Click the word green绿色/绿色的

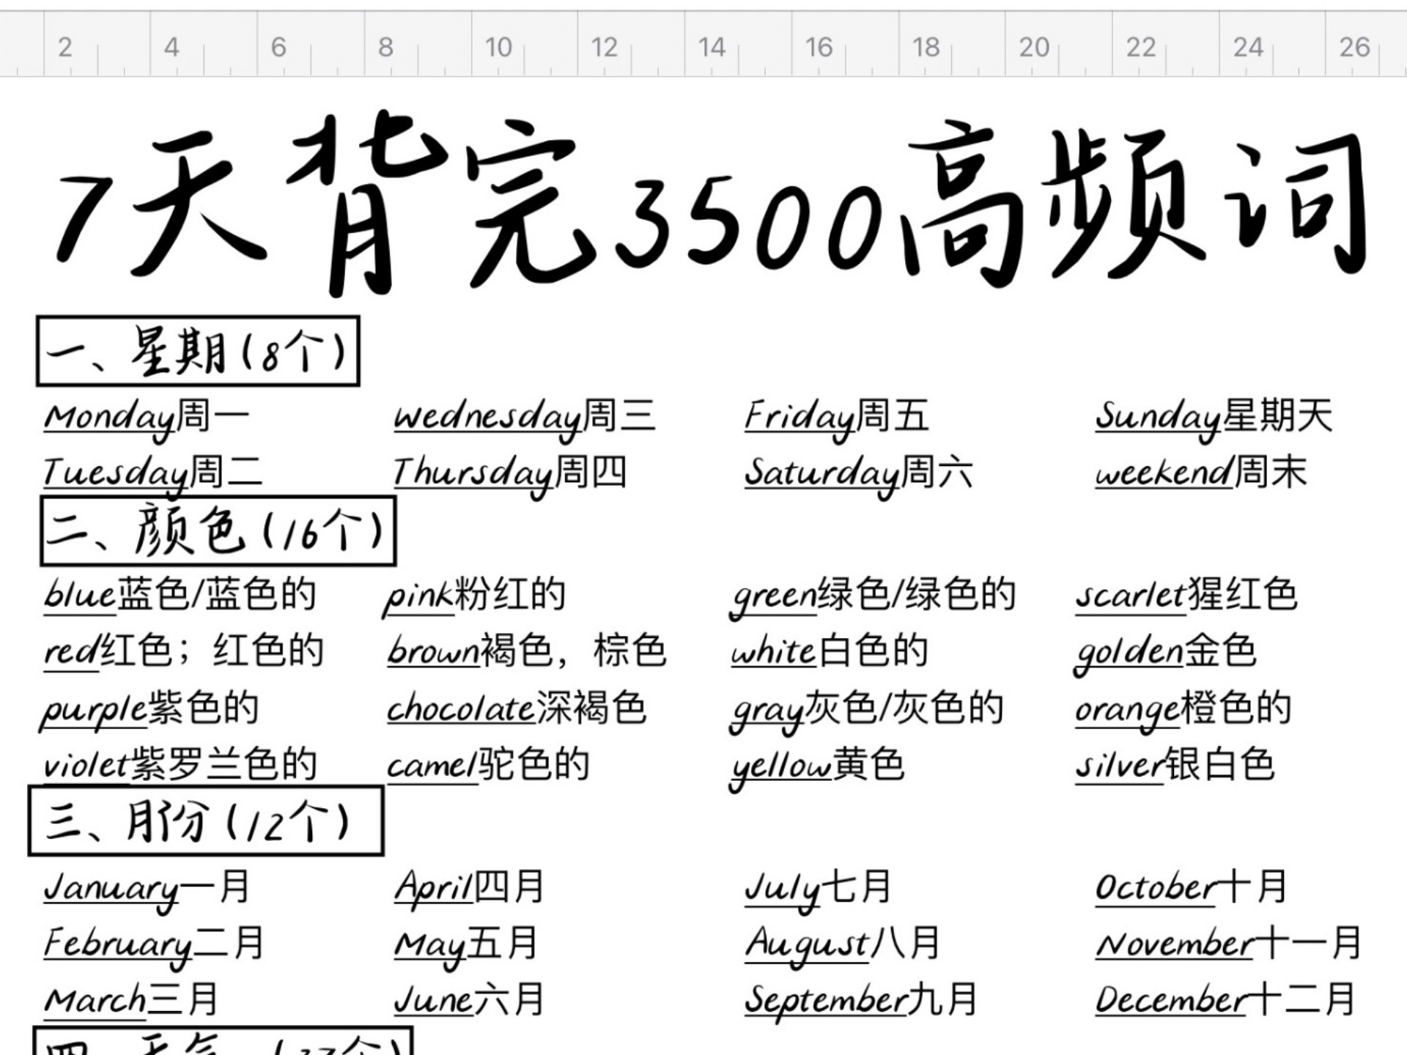coord(872,598)
